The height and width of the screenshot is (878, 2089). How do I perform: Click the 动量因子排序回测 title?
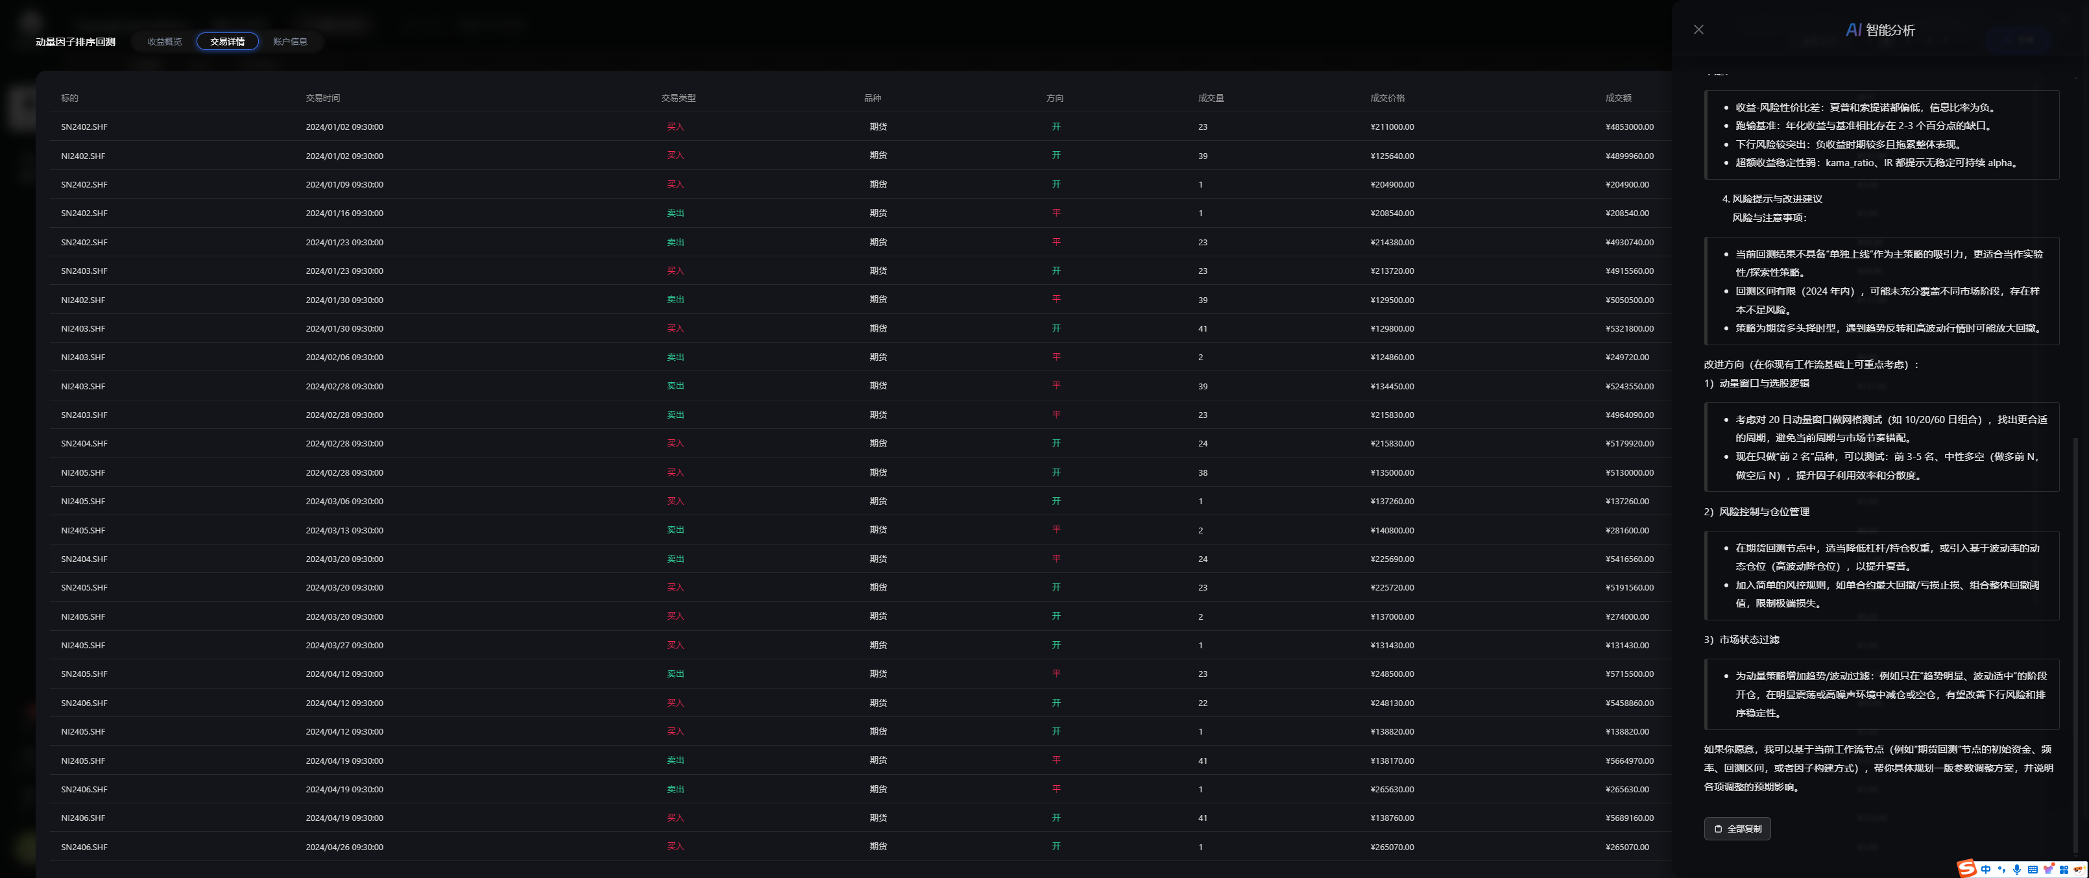pos(75,42)
